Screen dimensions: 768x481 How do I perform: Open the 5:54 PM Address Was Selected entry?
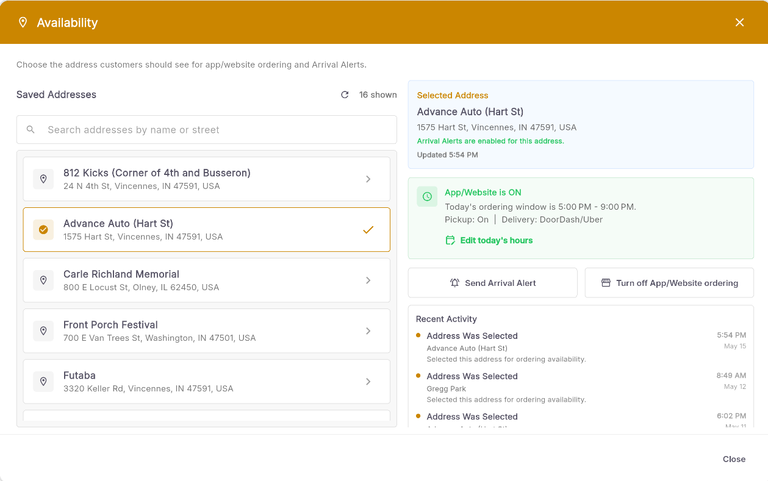point(581,347)
